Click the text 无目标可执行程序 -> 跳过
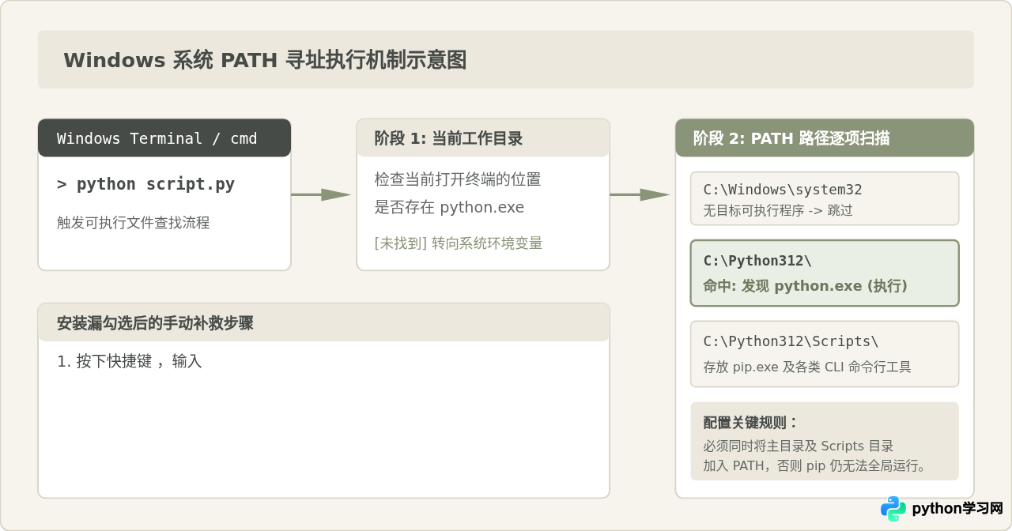The width and height of the screenshot is (1012, 531). tap(778, 211)
